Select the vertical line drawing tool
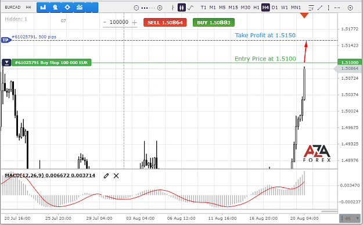This screenshot has height=225, width=363. pos(329,8)
